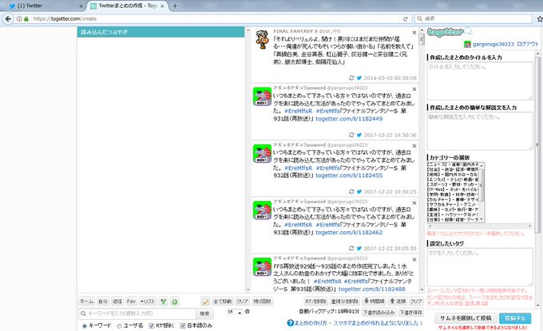Click the 逆順 reverse order button

(x=398, y=301)
